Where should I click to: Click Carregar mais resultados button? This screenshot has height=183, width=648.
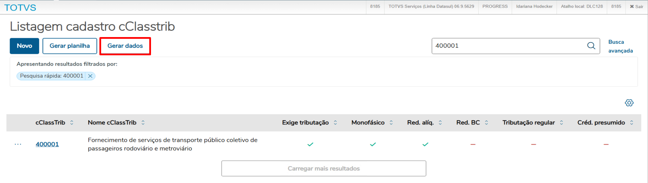(324, 169)
